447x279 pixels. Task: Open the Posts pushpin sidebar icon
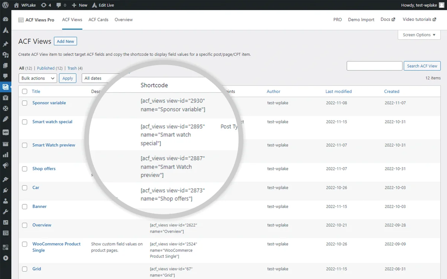6,44
